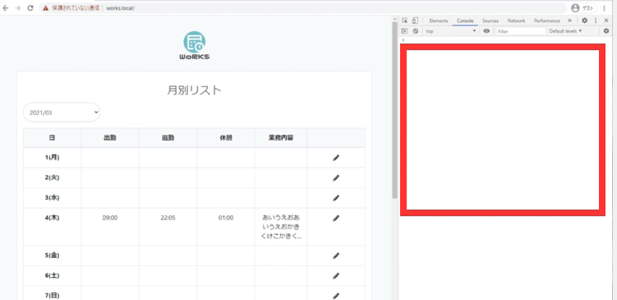
Task: Toggle the live expression eye icon
Action: pos(486,31)
